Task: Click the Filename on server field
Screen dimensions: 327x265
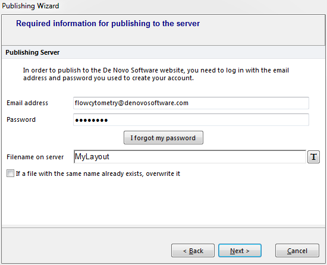Action: 190,157
